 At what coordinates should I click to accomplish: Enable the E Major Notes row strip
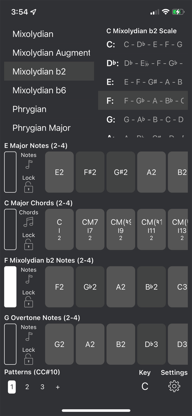(10, 172)
